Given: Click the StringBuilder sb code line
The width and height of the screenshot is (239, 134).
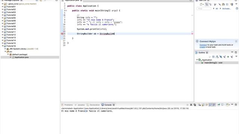Looking at the screenshot, I should [x=96, y=34].
